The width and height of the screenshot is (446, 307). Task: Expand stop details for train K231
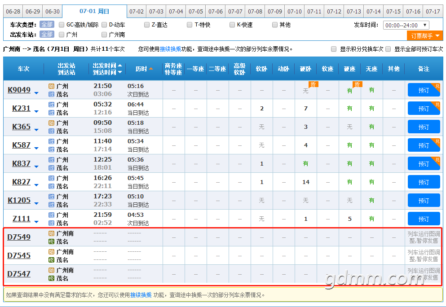36,111
